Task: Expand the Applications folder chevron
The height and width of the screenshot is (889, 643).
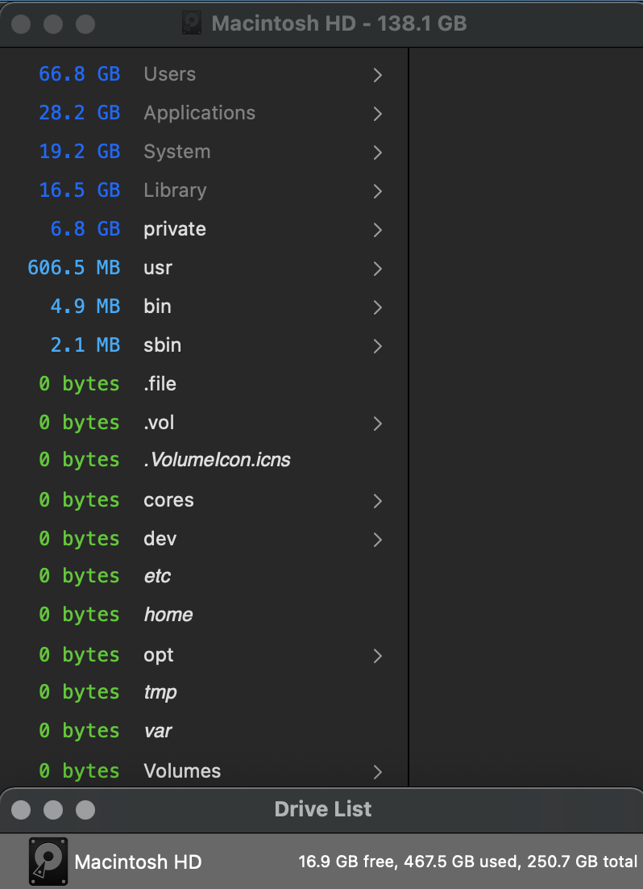Action: click(x=377, y=114)
